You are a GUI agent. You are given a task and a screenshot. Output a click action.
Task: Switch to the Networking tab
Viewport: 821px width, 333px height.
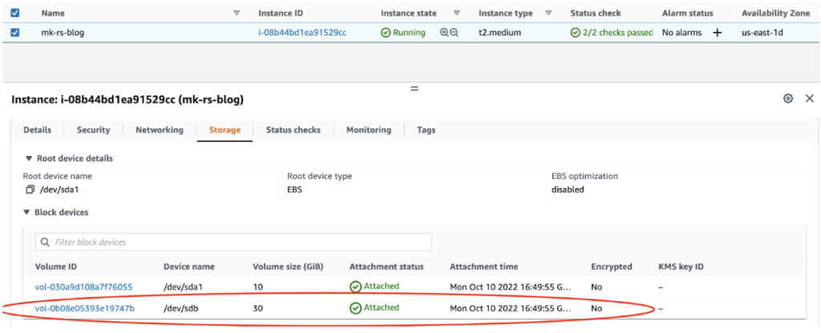click(x=159, y=130)
